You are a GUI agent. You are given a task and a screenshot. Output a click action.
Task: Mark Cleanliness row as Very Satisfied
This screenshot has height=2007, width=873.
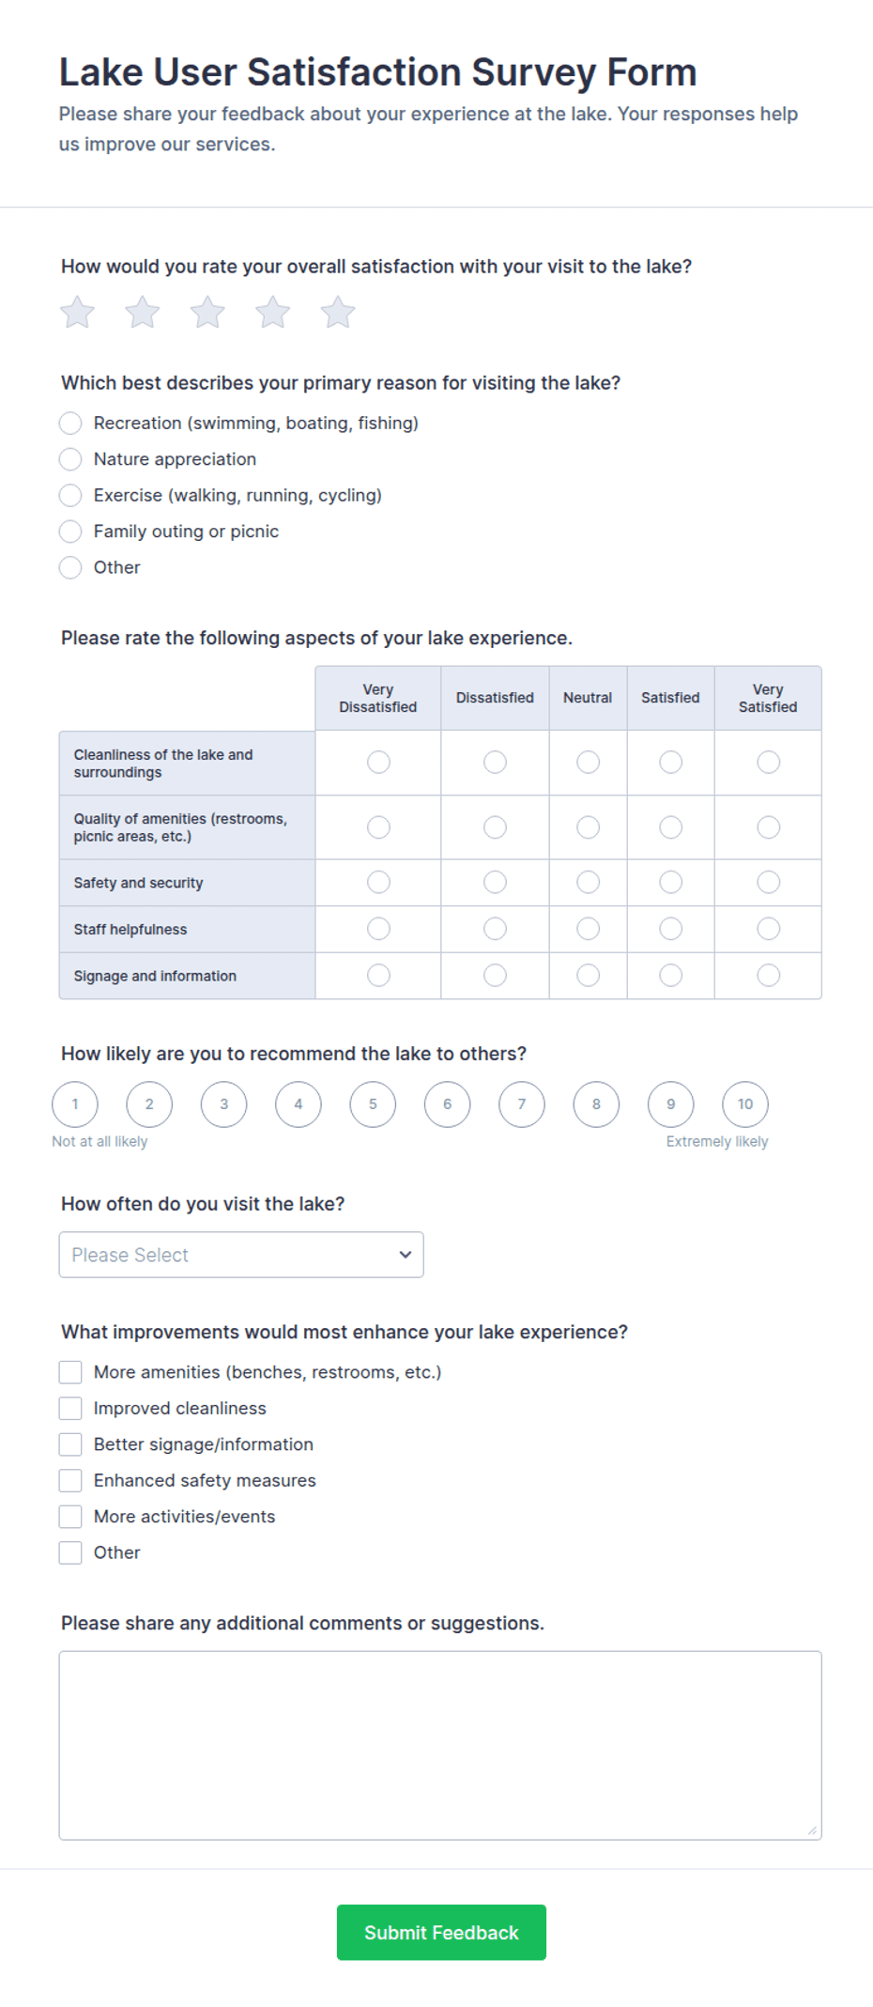(768, 762)
